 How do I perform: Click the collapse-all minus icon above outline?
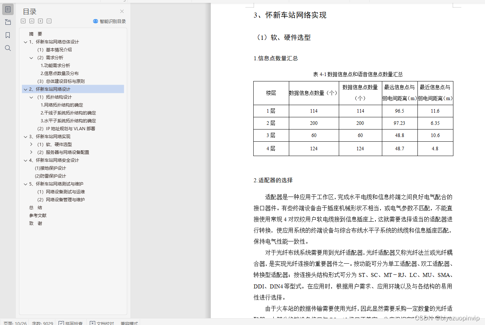coord(49,21)
